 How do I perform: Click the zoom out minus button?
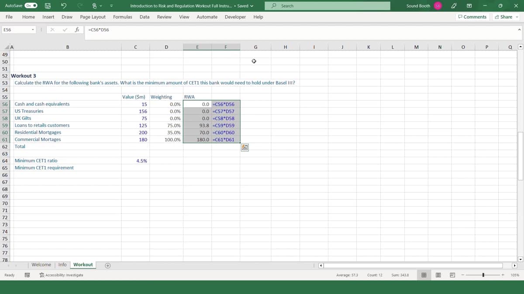tap(463, 275)
